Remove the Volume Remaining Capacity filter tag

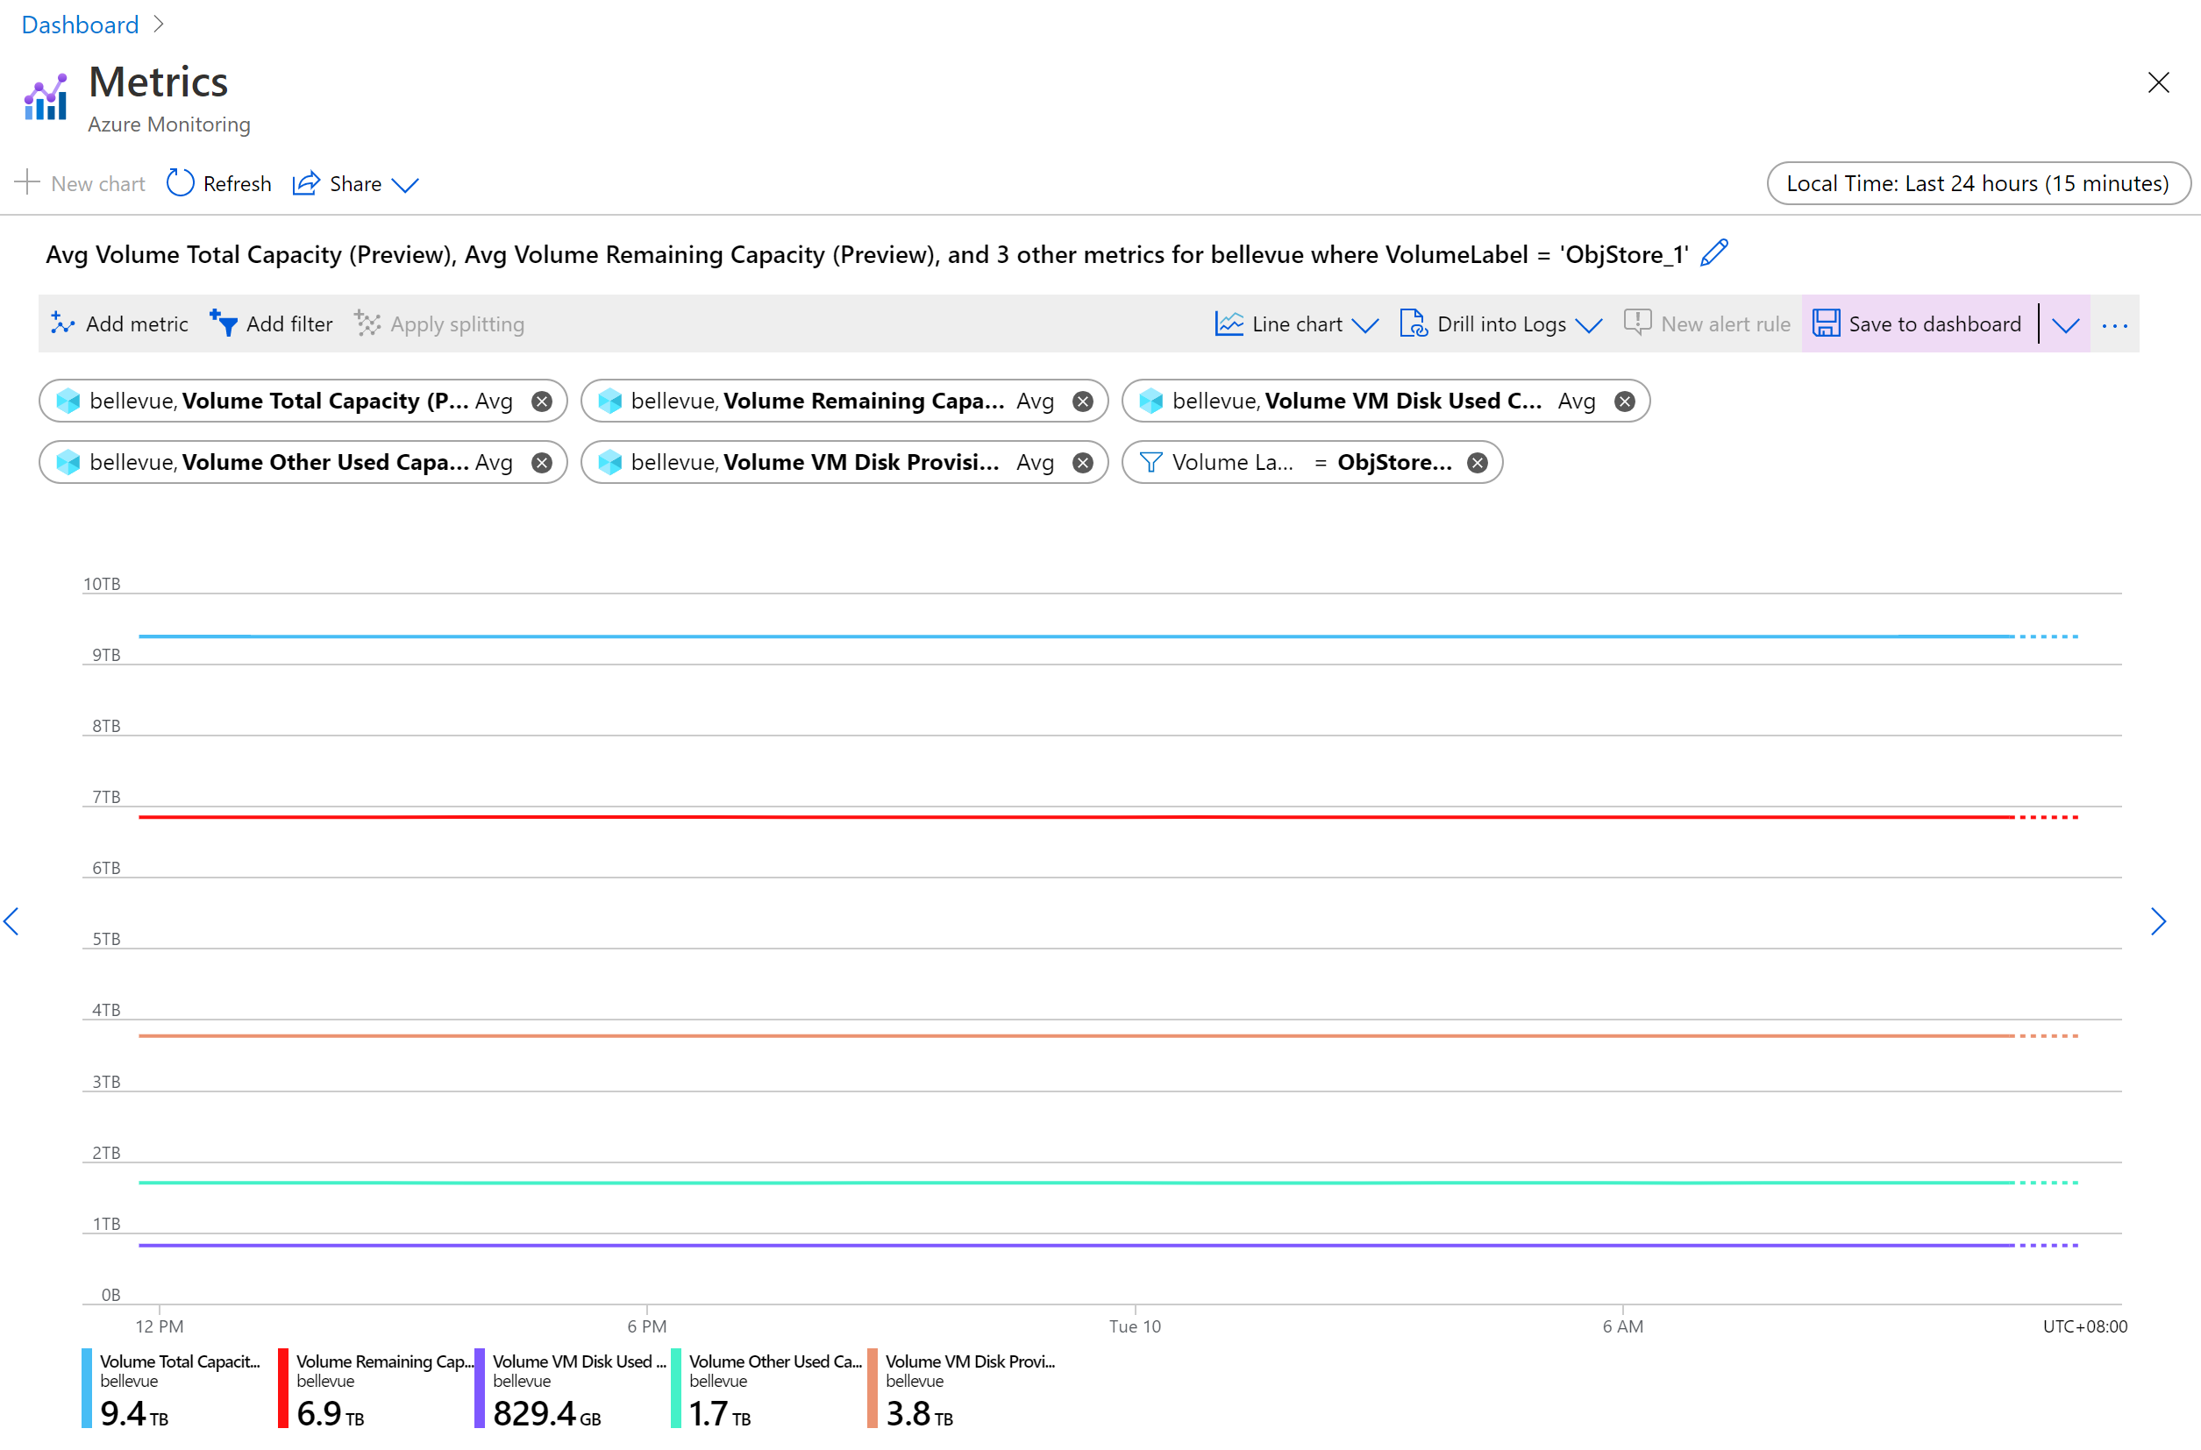[x=1083, y=400]
